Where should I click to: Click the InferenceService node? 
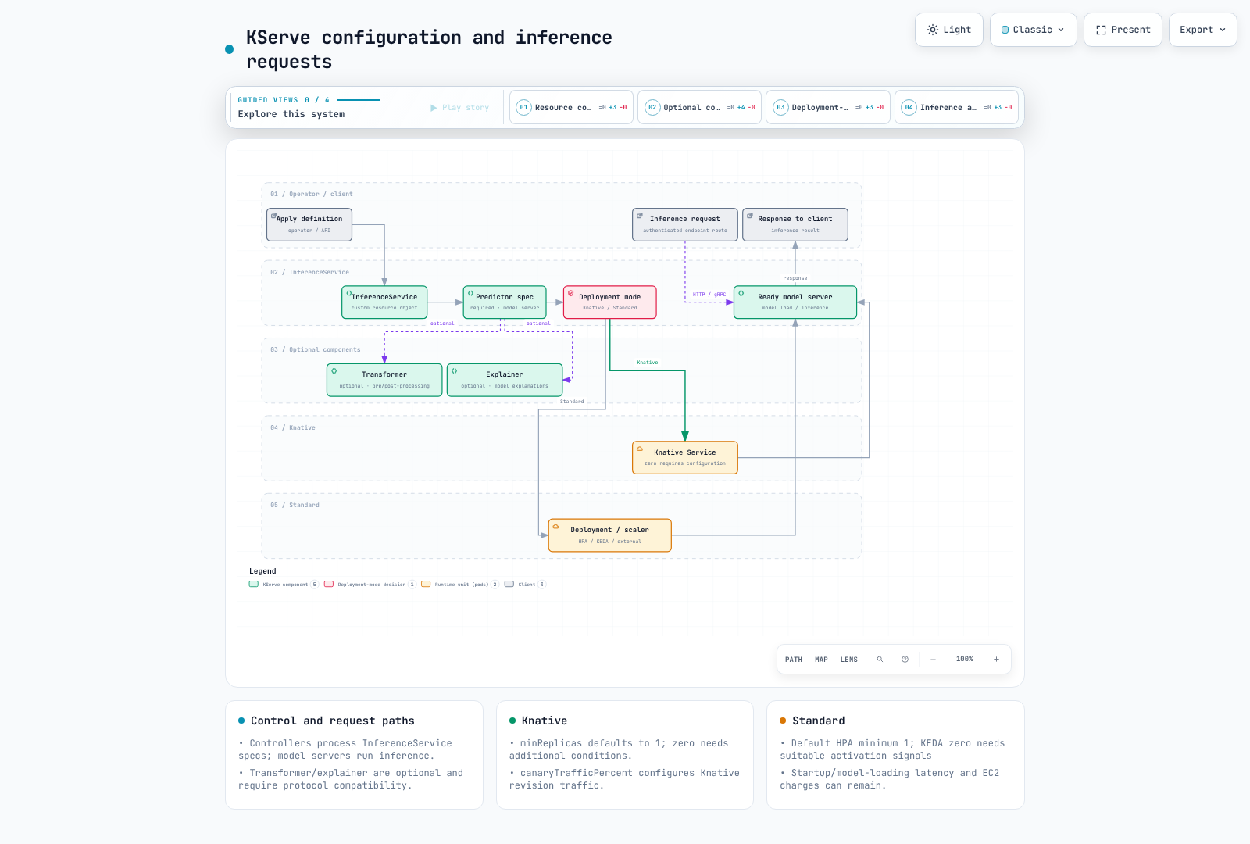click(384, 302)
